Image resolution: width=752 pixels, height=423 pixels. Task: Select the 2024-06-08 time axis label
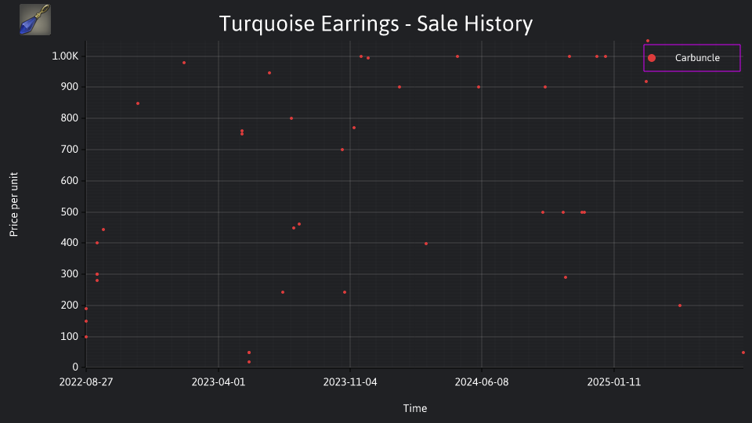[482, 382]
